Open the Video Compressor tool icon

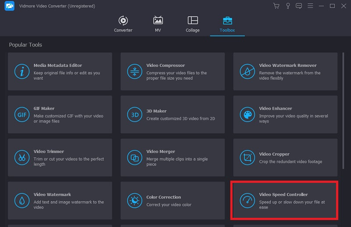pos(134,71)
